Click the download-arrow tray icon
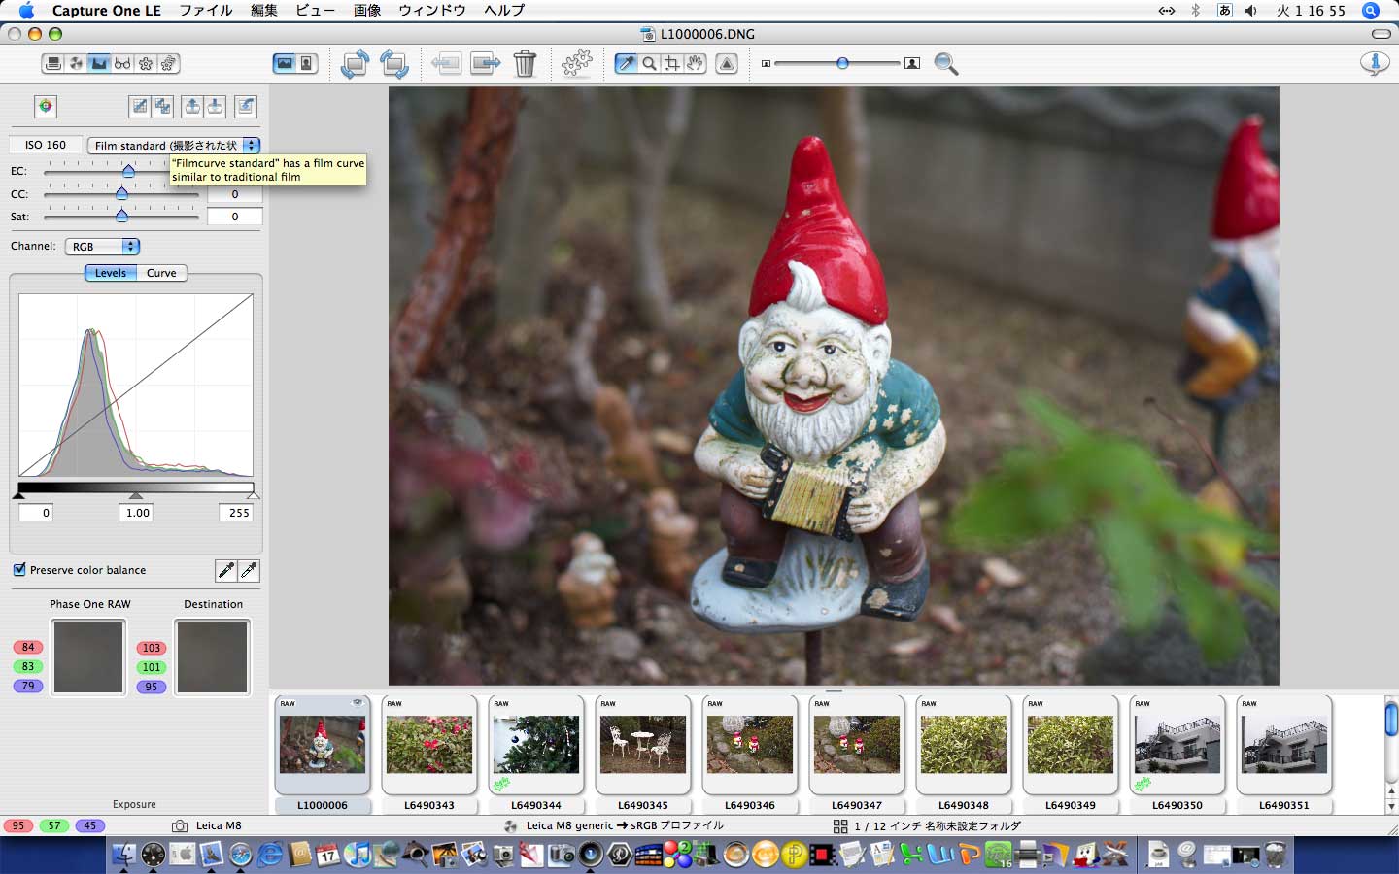Screen dimensions: 1399x874 point(215,106)
